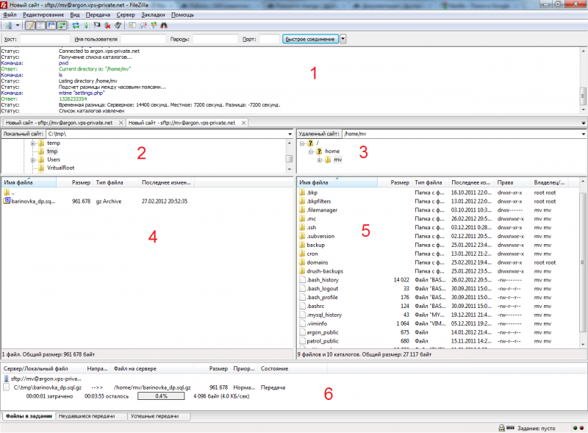The width and height of the screenshot is (588, 433).
Task: Click the Быстрое соединение button
Action: point(310,39)
